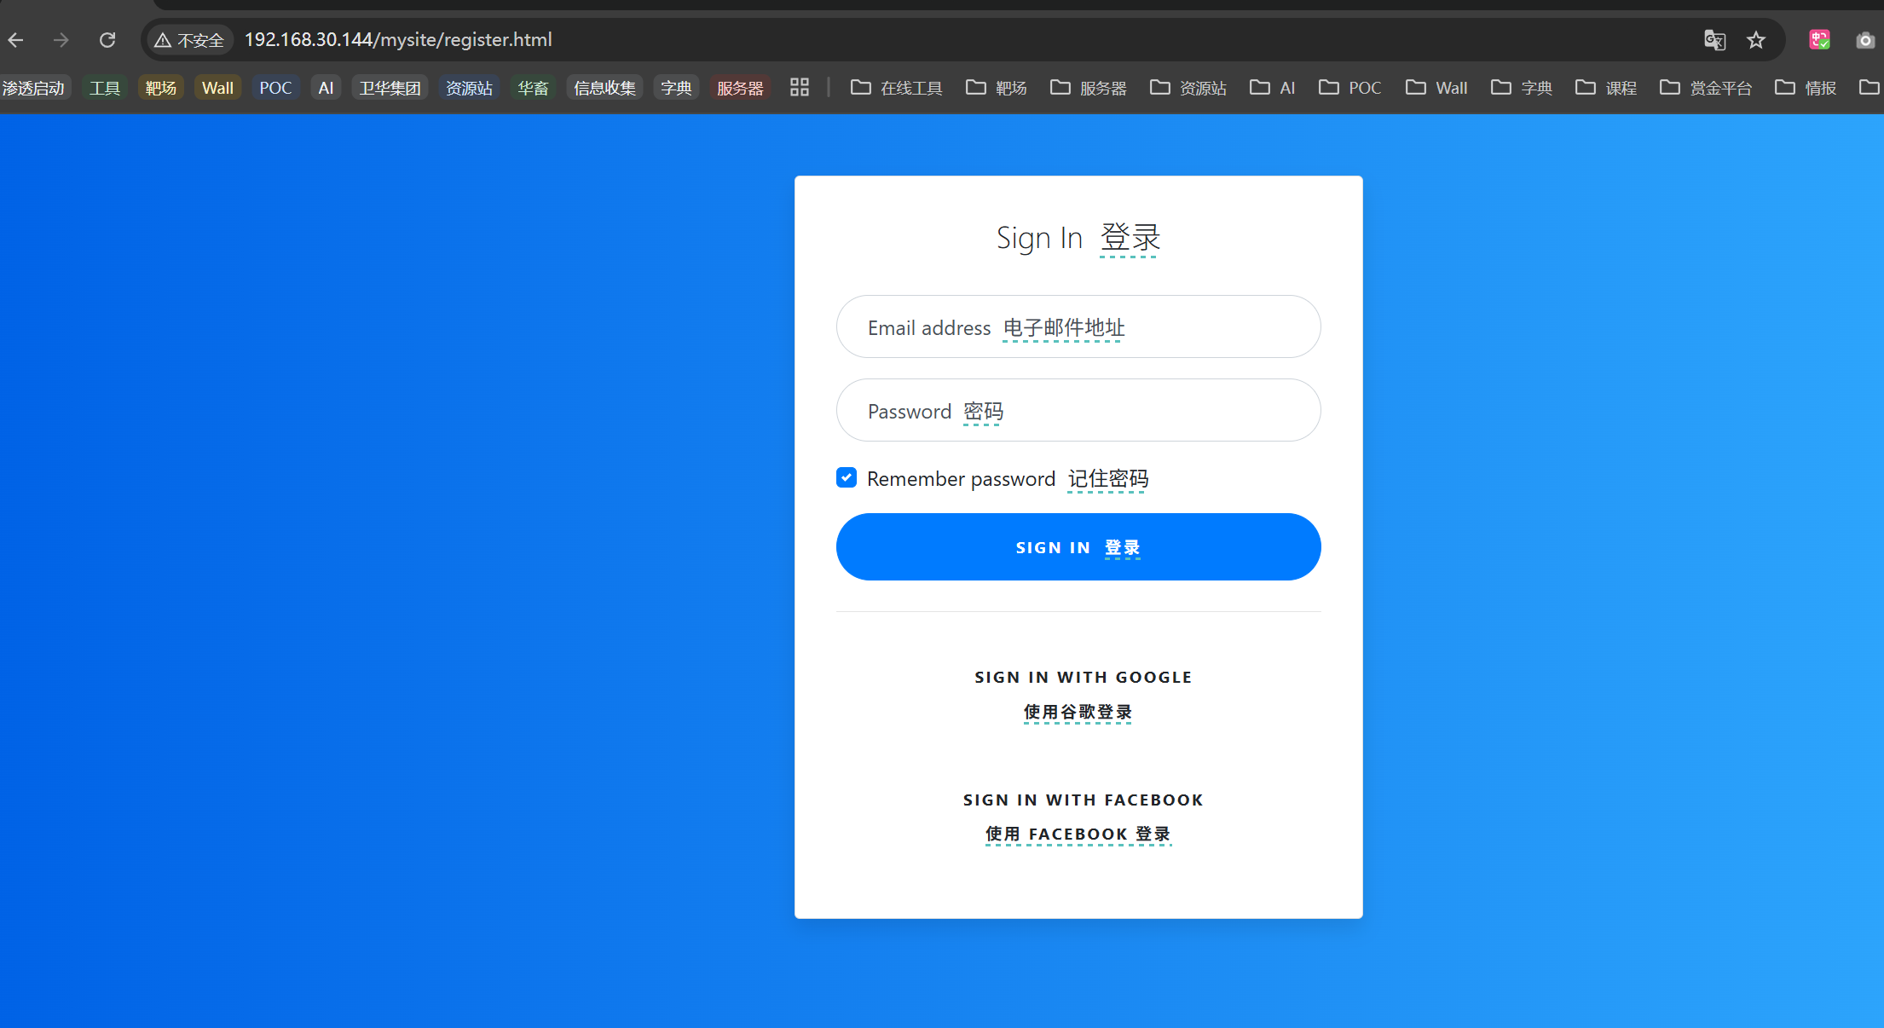Click the translate page icon
This screenshot has height=1028, width=1884.
tap(1714, 40)
